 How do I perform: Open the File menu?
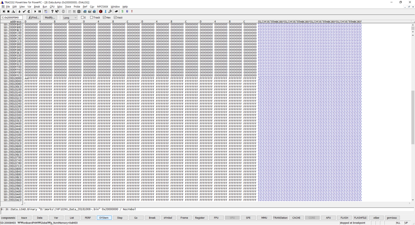coord(8,7)
